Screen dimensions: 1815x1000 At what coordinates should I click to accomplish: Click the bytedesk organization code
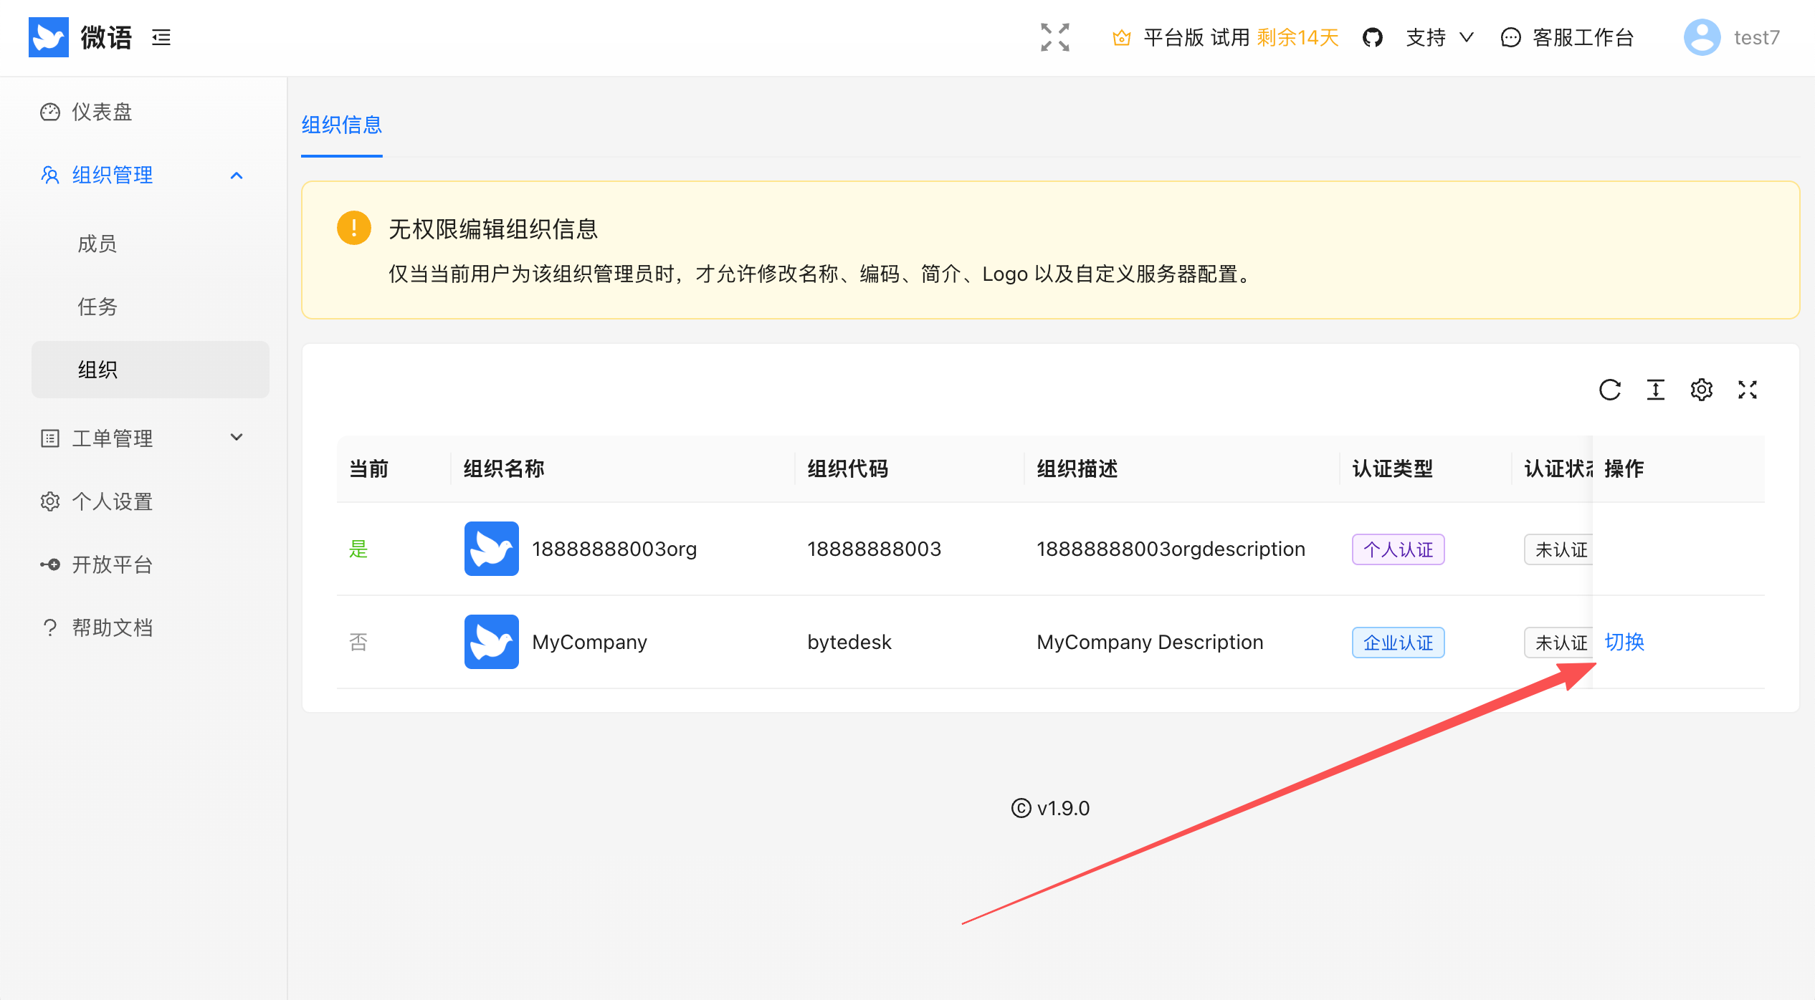[x=849, y=642]
